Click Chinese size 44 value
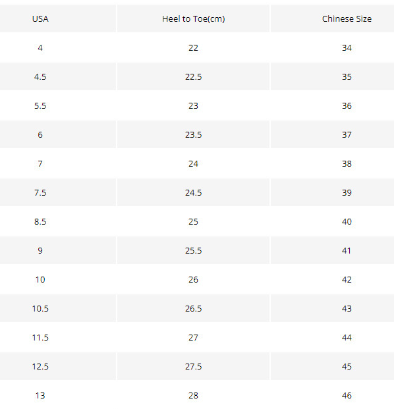 [347, 337]
